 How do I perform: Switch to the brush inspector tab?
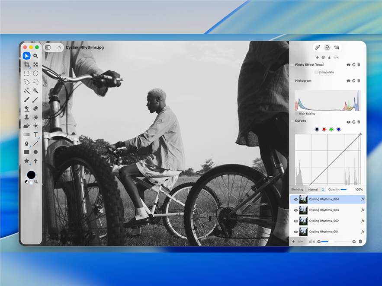317,48
